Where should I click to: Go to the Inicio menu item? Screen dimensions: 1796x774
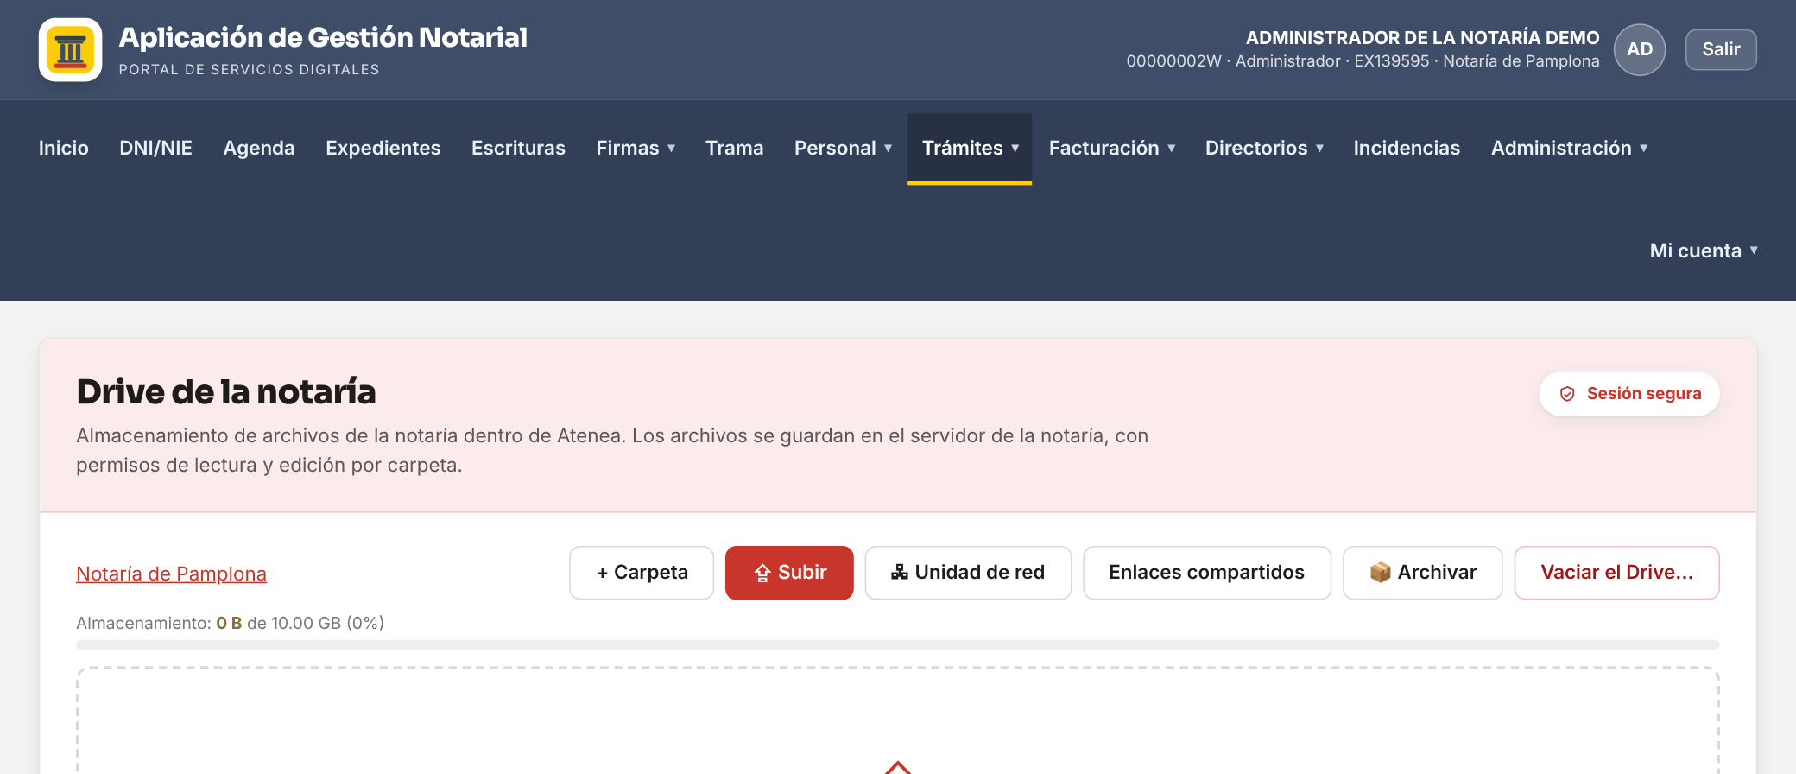(64, 149)
